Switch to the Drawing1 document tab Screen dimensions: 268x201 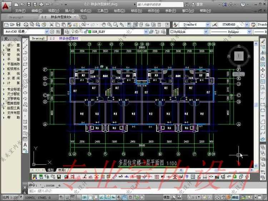pyautogui.click(x=15, y=17)
